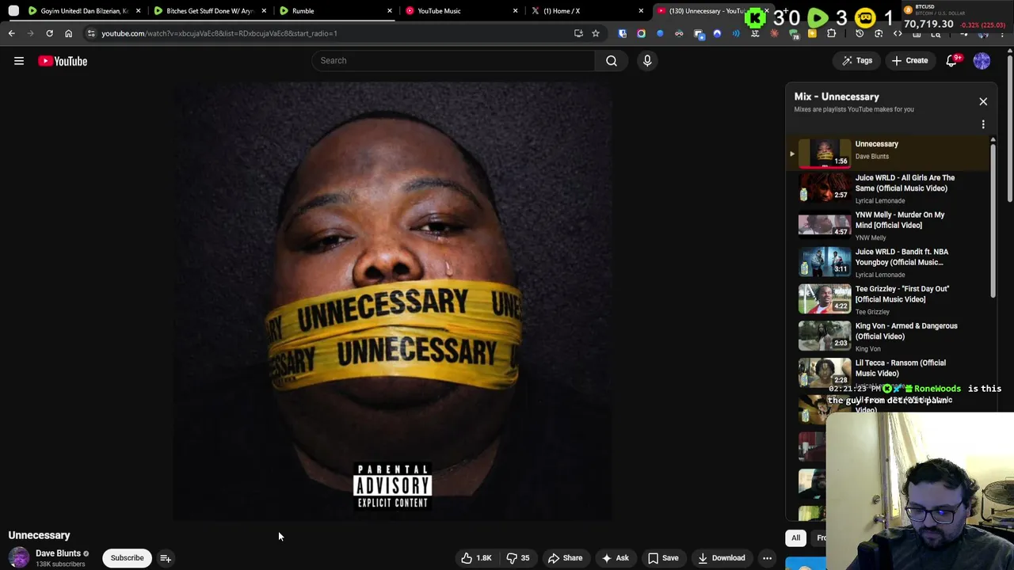This screenshot has width=1014, height=570.
Task: Click the Unnecessary video title text
Action: (39, 535)
